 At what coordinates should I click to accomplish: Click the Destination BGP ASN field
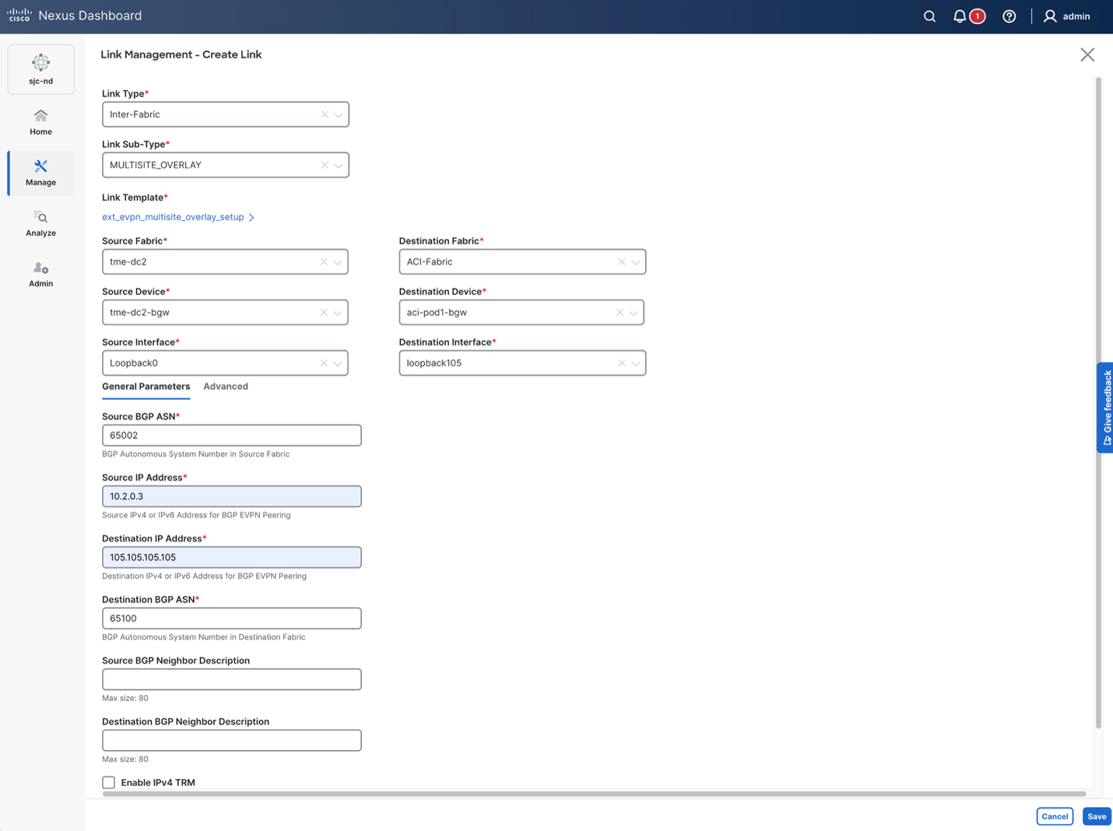[232, 619]
